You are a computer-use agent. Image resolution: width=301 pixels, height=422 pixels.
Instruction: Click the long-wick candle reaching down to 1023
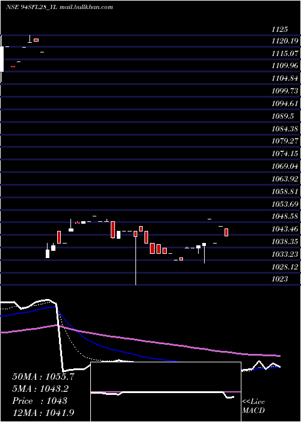(135, 257)
